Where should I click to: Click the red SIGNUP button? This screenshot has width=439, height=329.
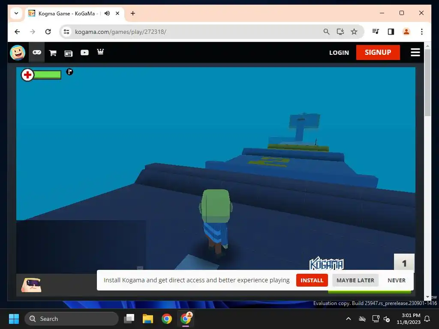click(x=378, y=52)
